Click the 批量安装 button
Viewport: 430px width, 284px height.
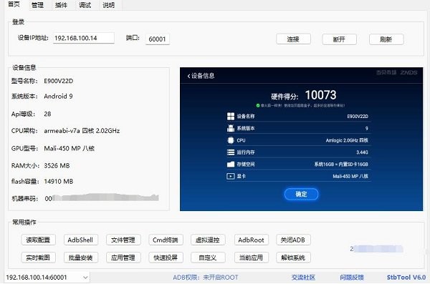(80, 258)
